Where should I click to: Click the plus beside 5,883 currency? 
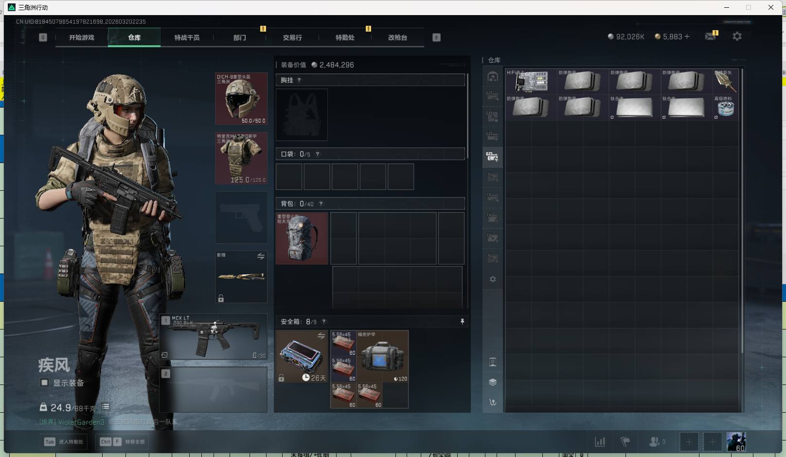pyautogui.click(x=687, y=37)
